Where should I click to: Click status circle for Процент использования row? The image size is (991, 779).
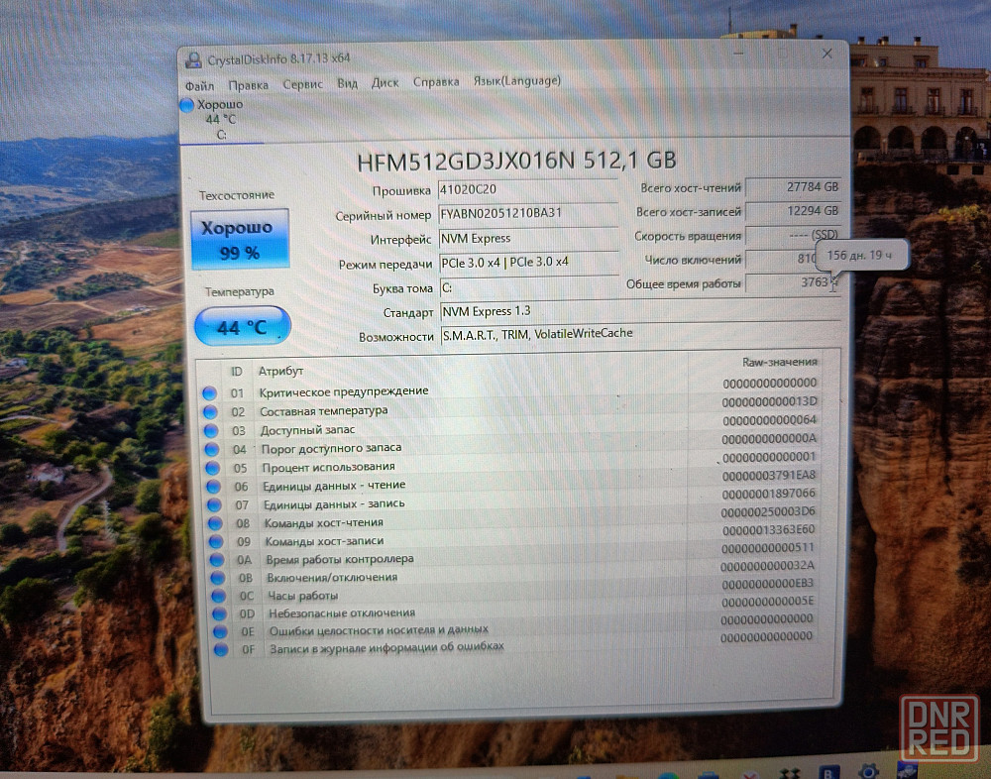212,468
